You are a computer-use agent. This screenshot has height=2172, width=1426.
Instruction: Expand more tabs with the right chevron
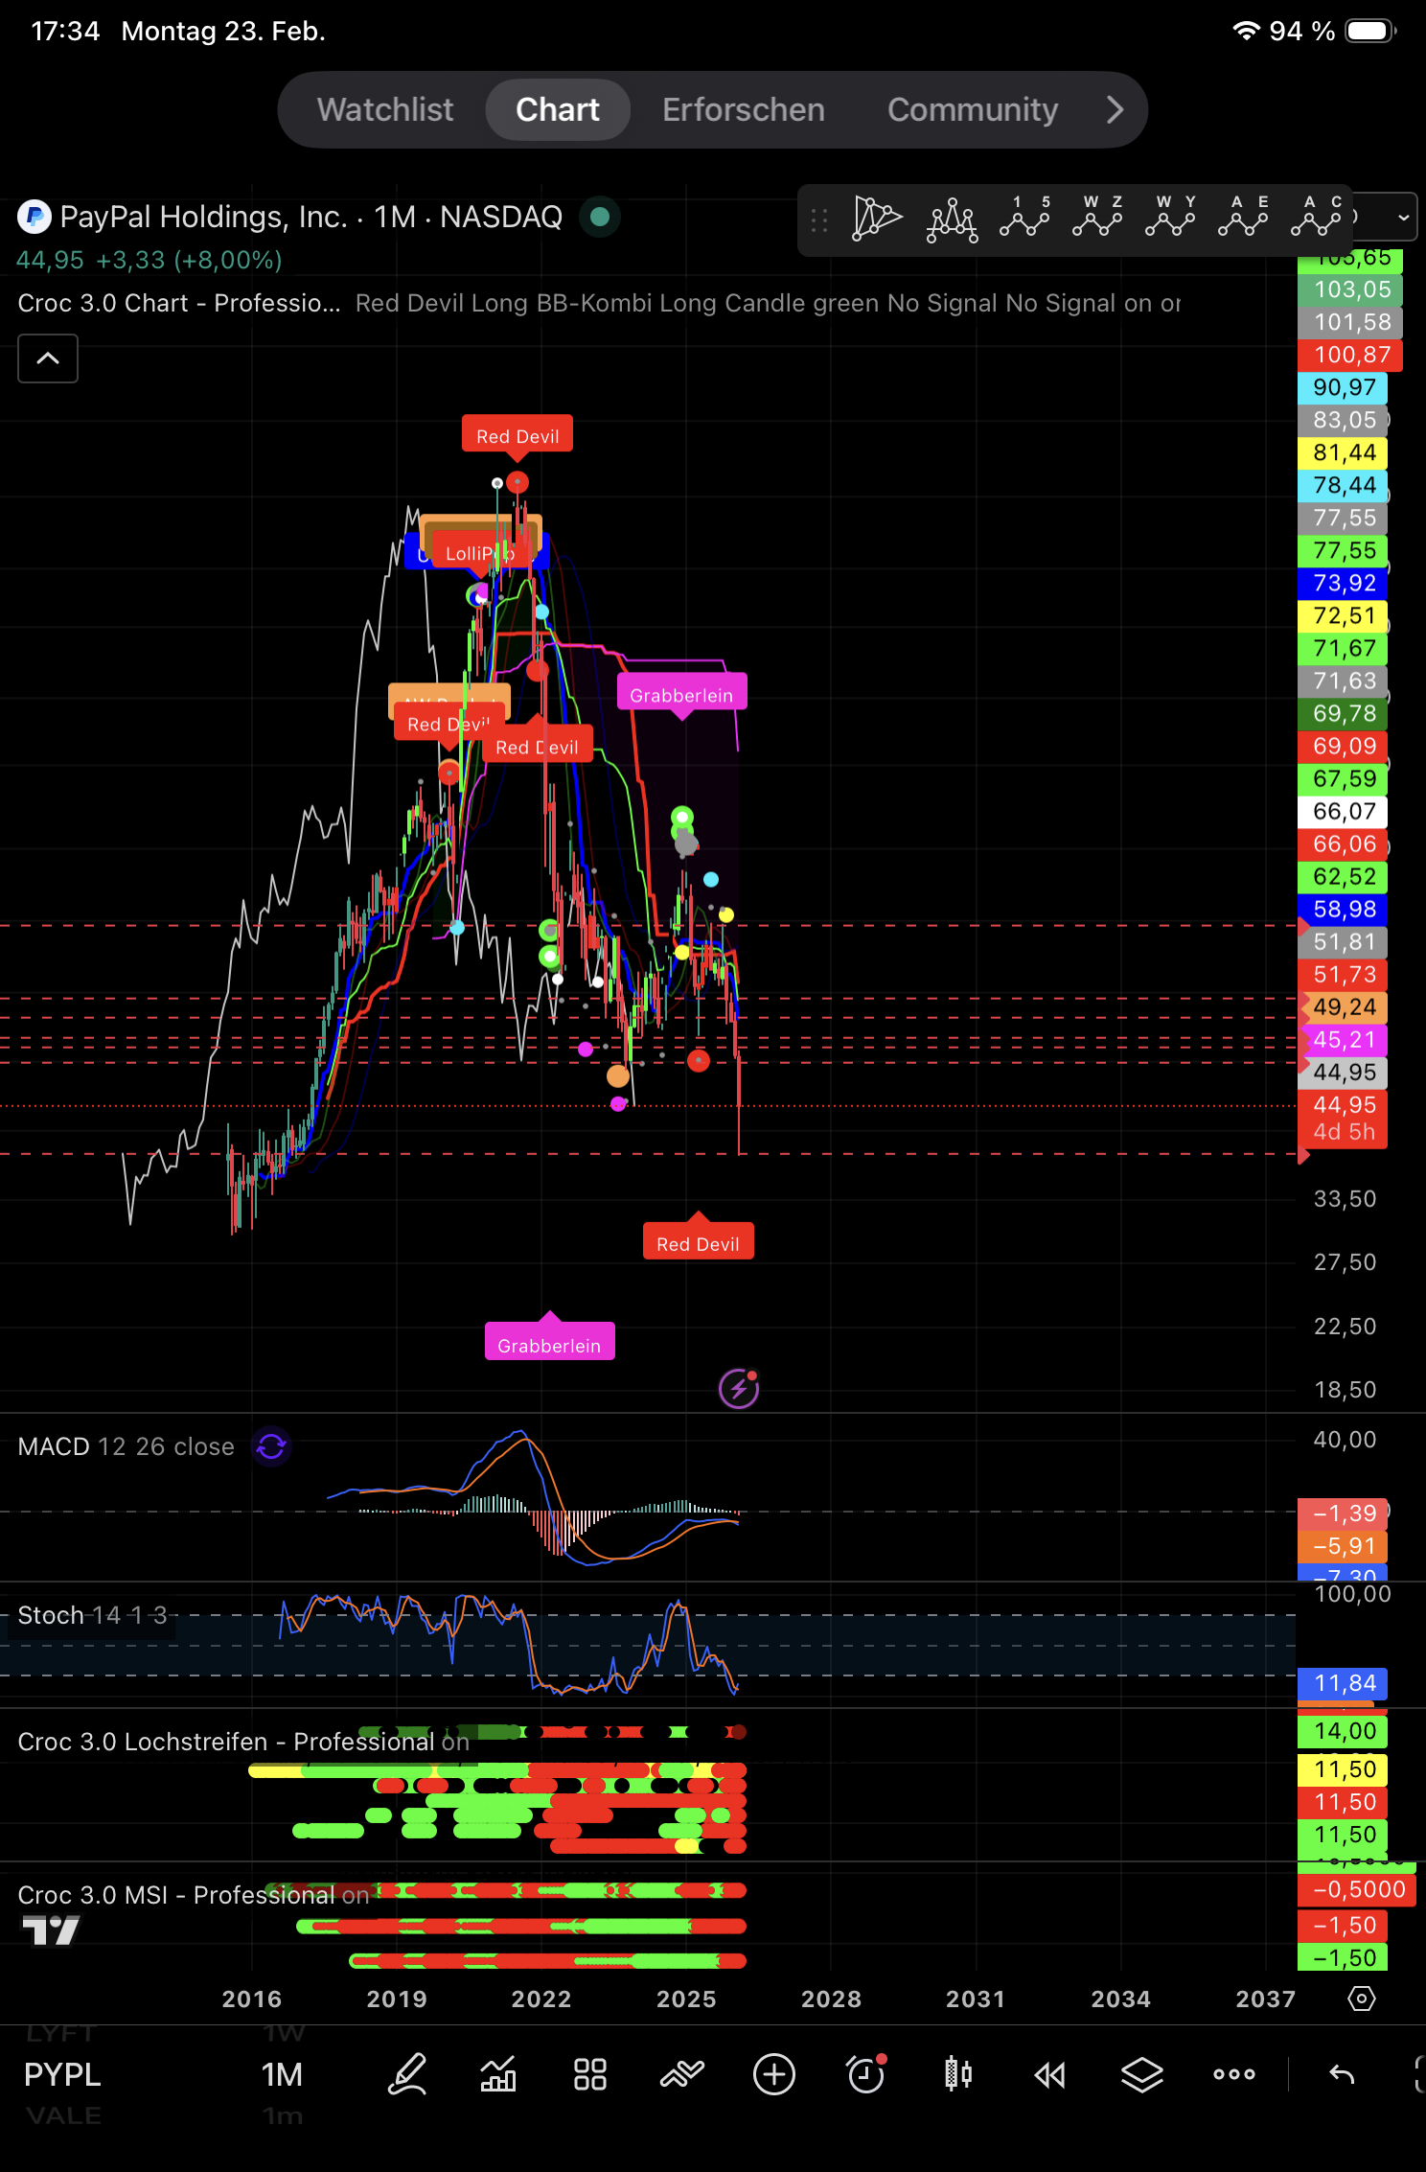click(1114, 110)
